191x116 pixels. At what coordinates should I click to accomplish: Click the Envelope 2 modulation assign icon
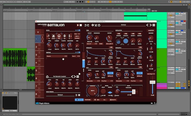point(140,47)
